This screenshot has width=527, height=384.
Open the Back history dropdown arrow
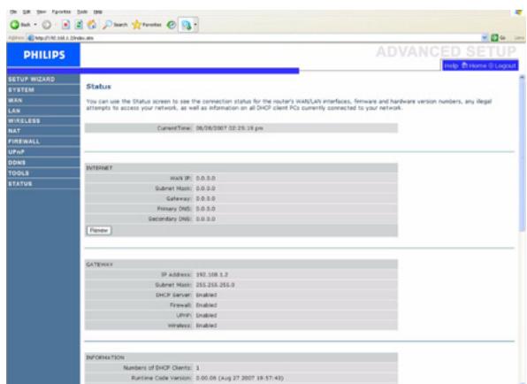[35, 25]
